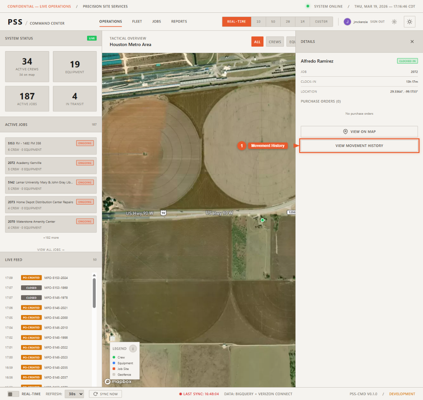Click the jmckenzie user avatar
The image size is (423, 400).
347,22
